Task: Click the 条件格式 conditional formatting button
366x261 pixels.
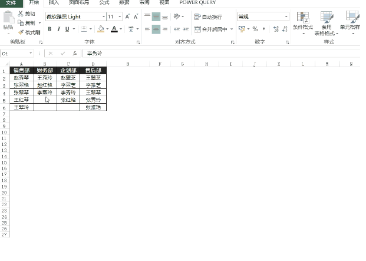Action: [303, 24]
